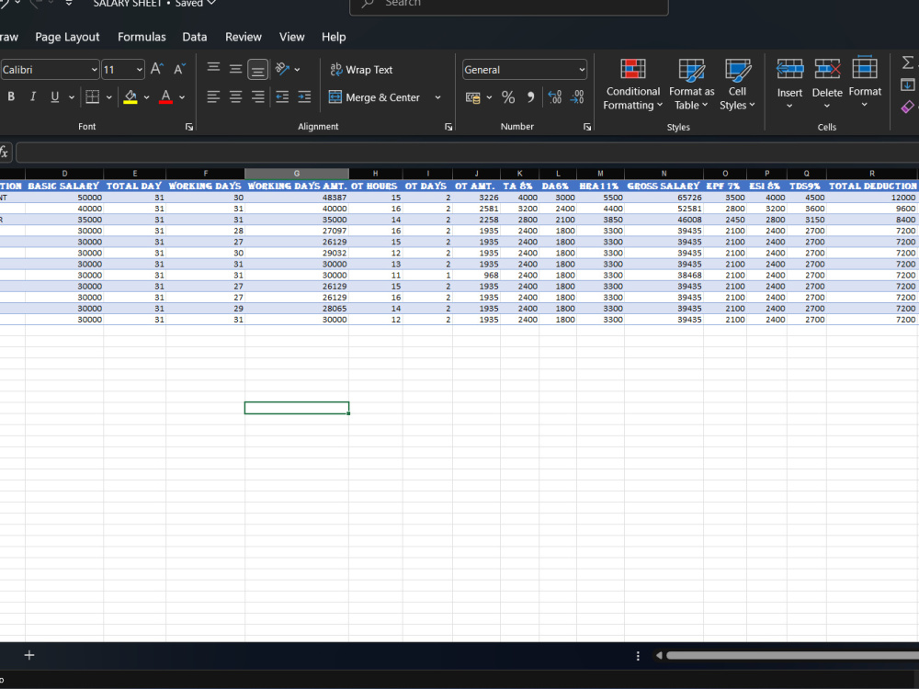The height and width of the screenshot is (689, 919).
Task: Align text right
Action: point(257,96)
